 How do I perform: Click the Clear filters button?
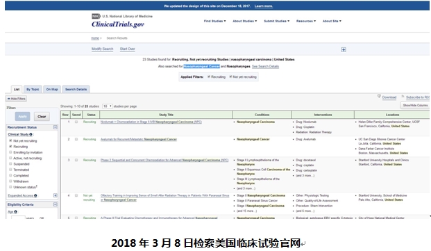coord(42,116)
